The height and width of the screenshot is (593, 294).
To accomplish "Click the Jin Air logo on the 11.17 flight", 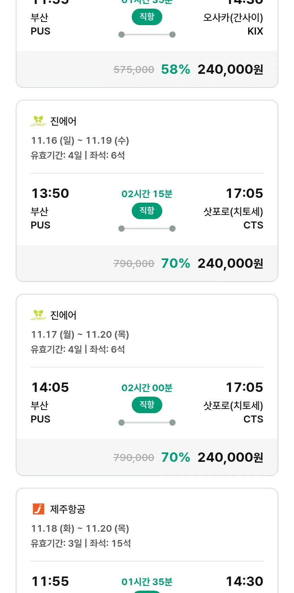I will [38, 315].
